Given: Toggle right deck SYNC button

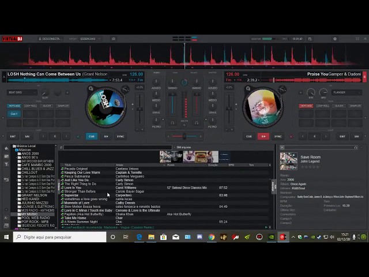Looking at the screenshot, I should tap(278, 136).
